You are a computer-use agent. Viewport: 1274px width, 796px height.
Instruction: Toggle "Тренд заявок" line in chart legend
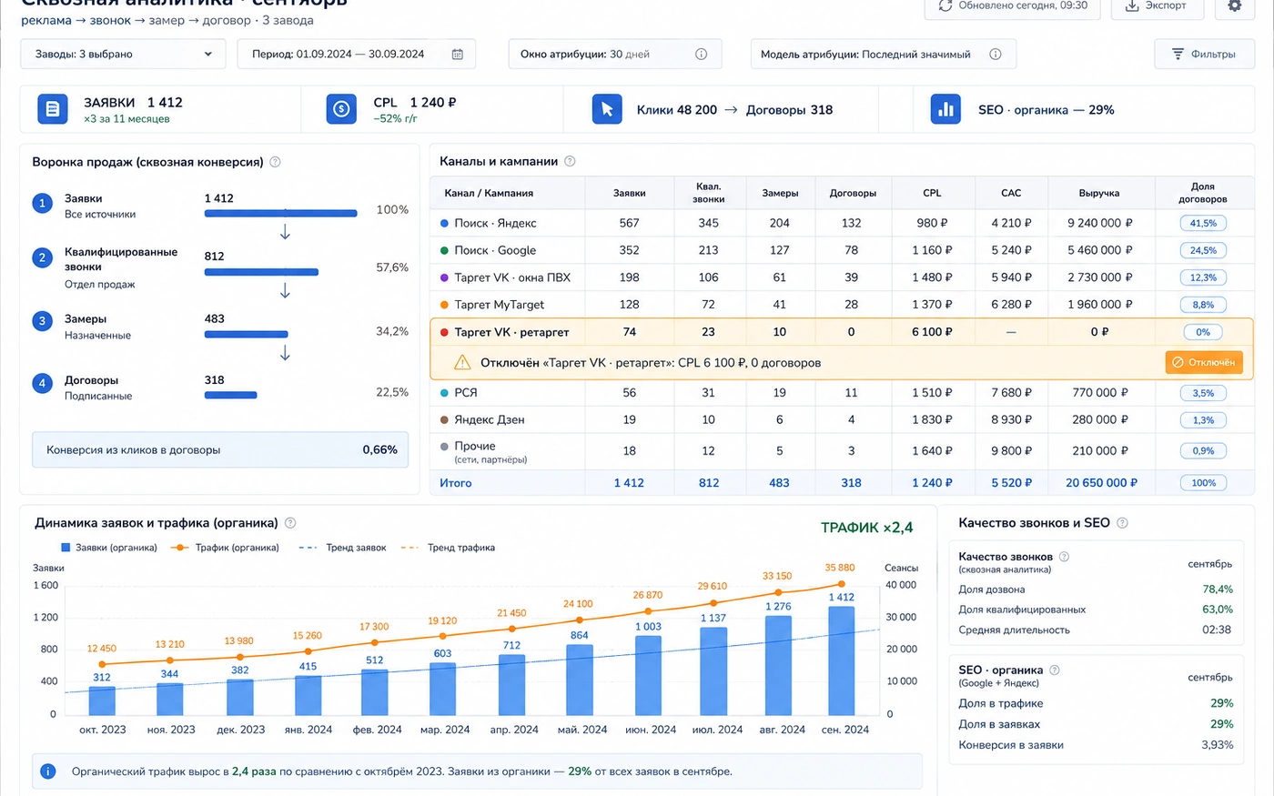click(x=342, y=548)
